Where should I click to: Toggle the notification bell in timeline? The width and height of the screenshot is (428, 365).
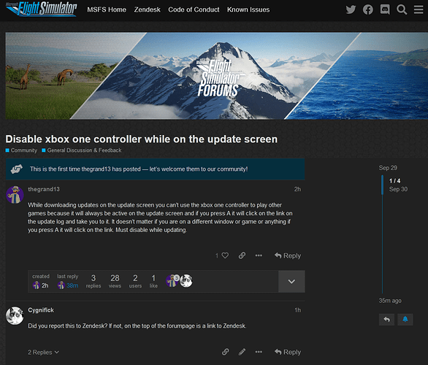click(x=405, y=320)
